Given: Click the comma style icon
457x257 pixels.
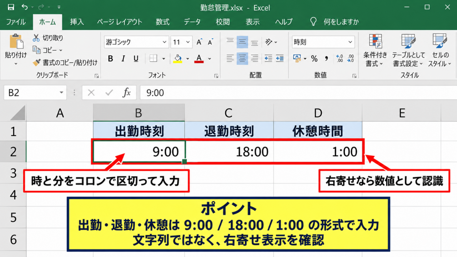Looking at the screenshot, I should pyautogui.click(x=326, y=59).
